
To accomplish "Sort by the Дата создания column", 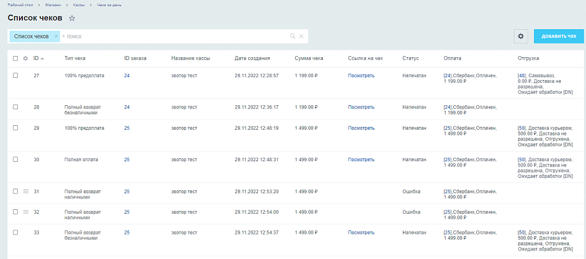I will tap(252, 58).
